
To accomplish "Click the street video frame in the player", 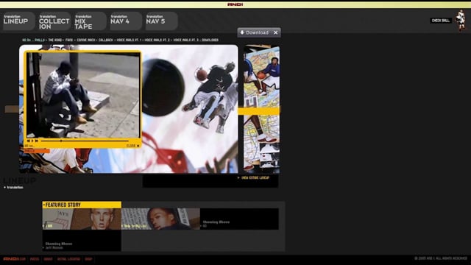I will click(83, 95).
